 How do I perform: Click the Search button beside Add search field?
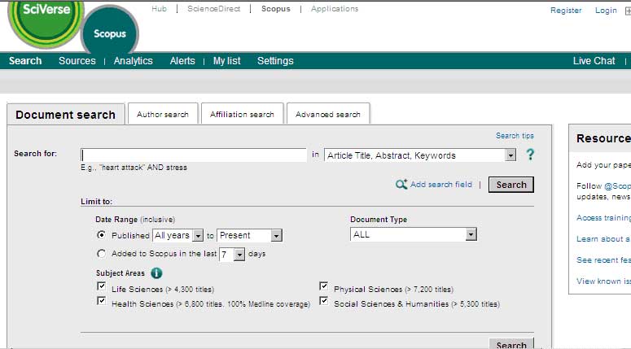511,185
